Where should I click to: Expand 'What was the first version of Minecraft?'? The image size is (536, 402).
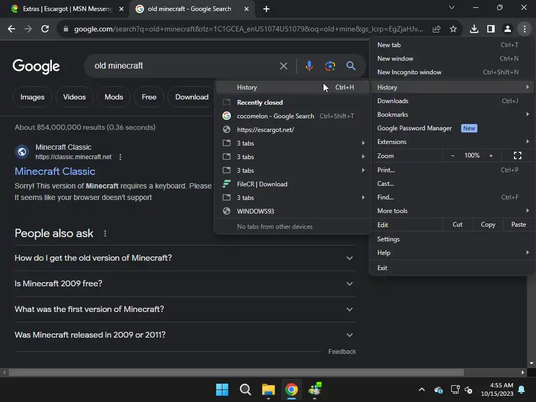tap(185, 309)
